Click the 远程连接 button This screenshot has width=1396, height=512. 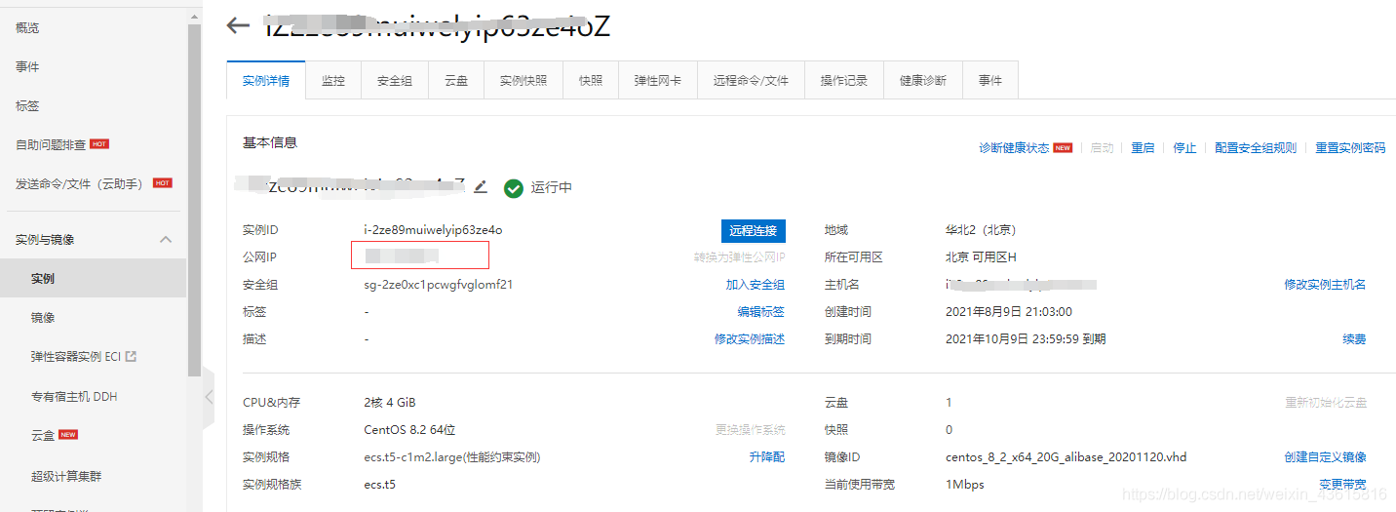point(754,230)
